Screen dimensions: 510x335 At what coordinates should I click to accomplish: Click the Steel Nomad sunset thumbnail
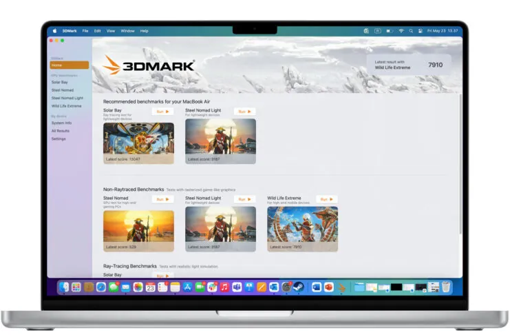pos(138,231)
